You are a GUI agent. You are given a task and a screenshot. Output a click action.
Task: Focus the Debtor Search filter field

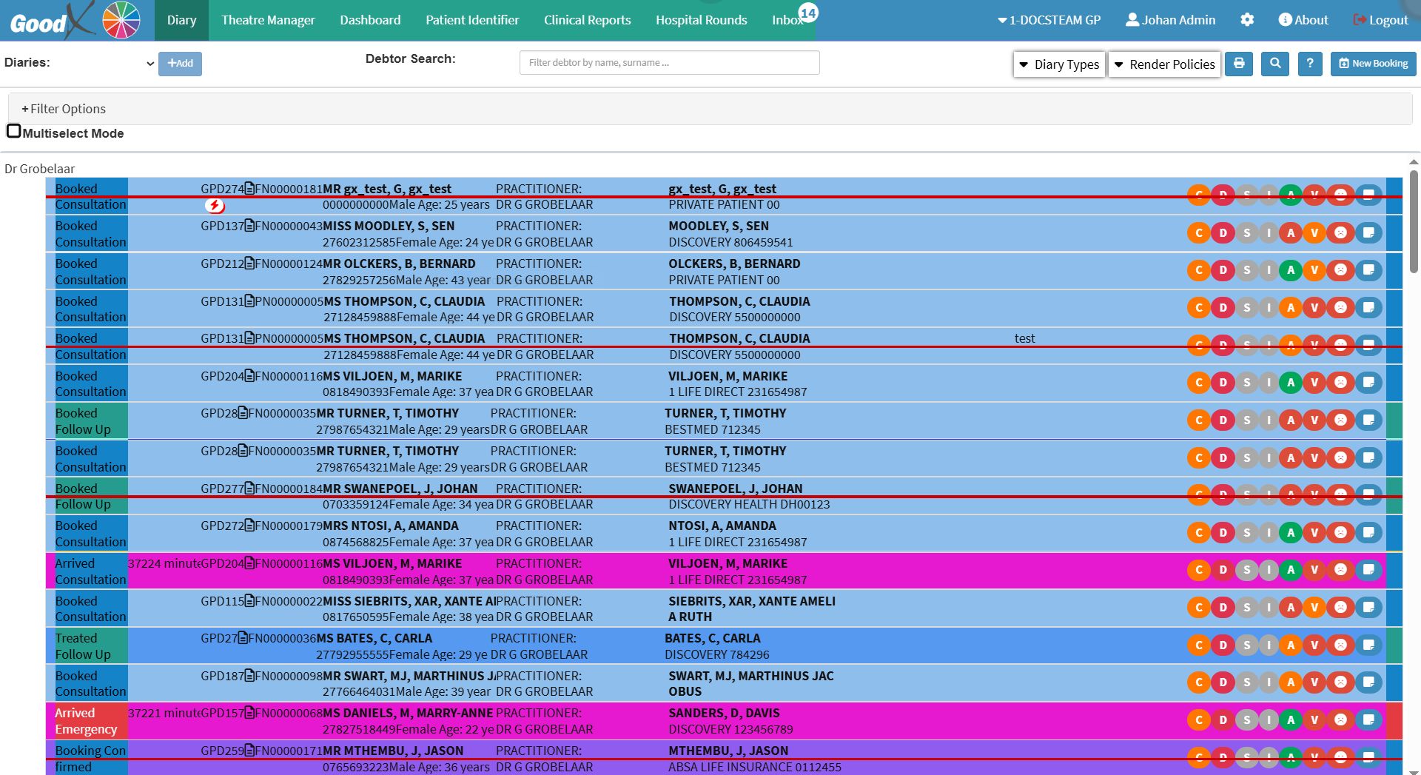669,63
